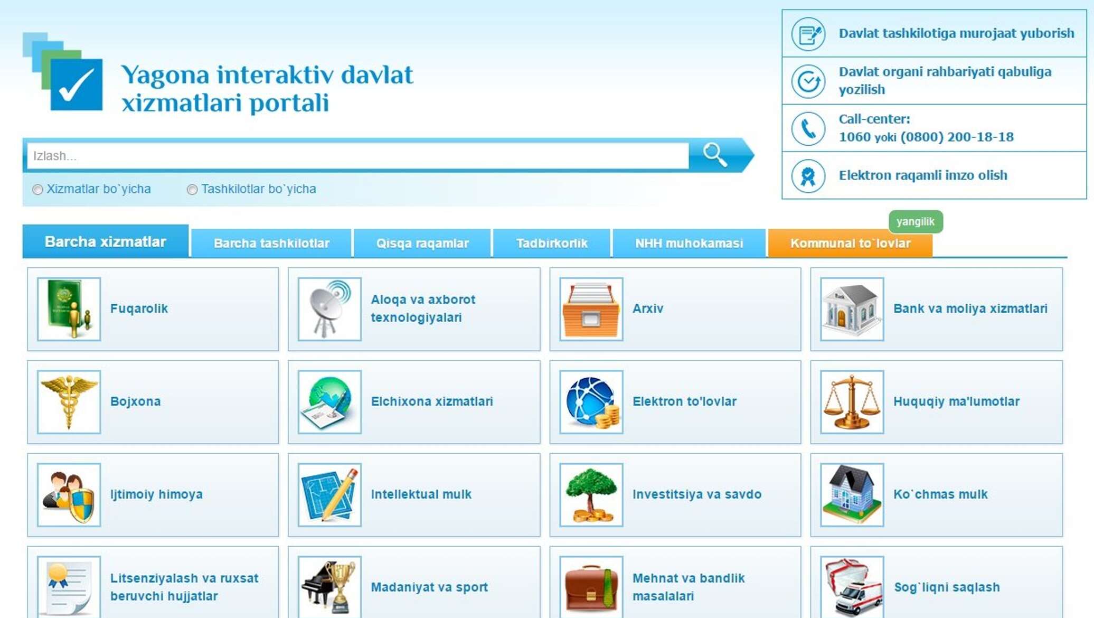Click the Izlash search input field
The image size is (1094, 618).
coord(357,156)
